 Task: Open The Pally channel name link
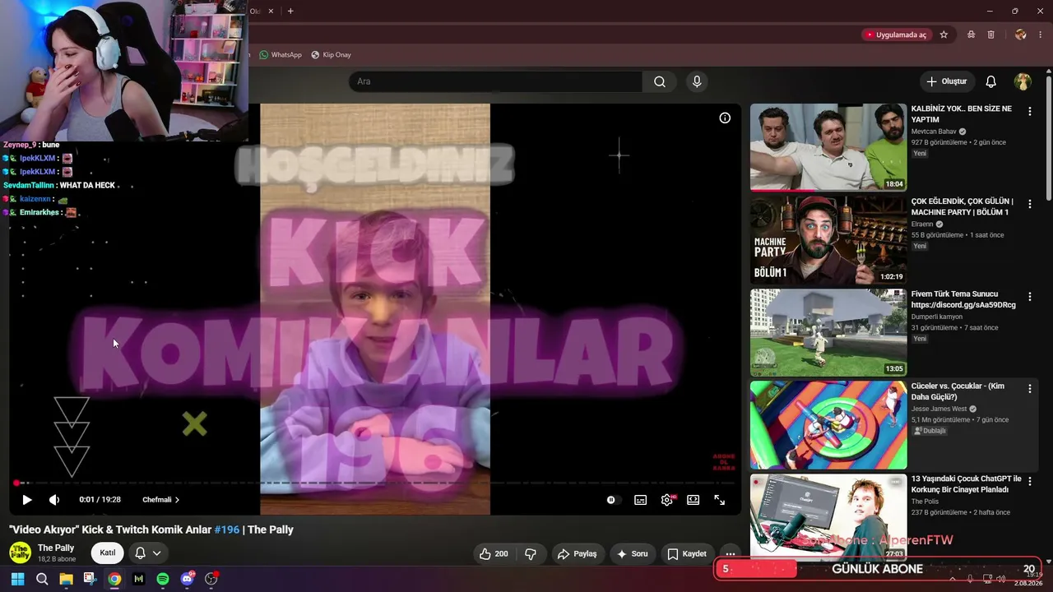[x=56, y=548]
